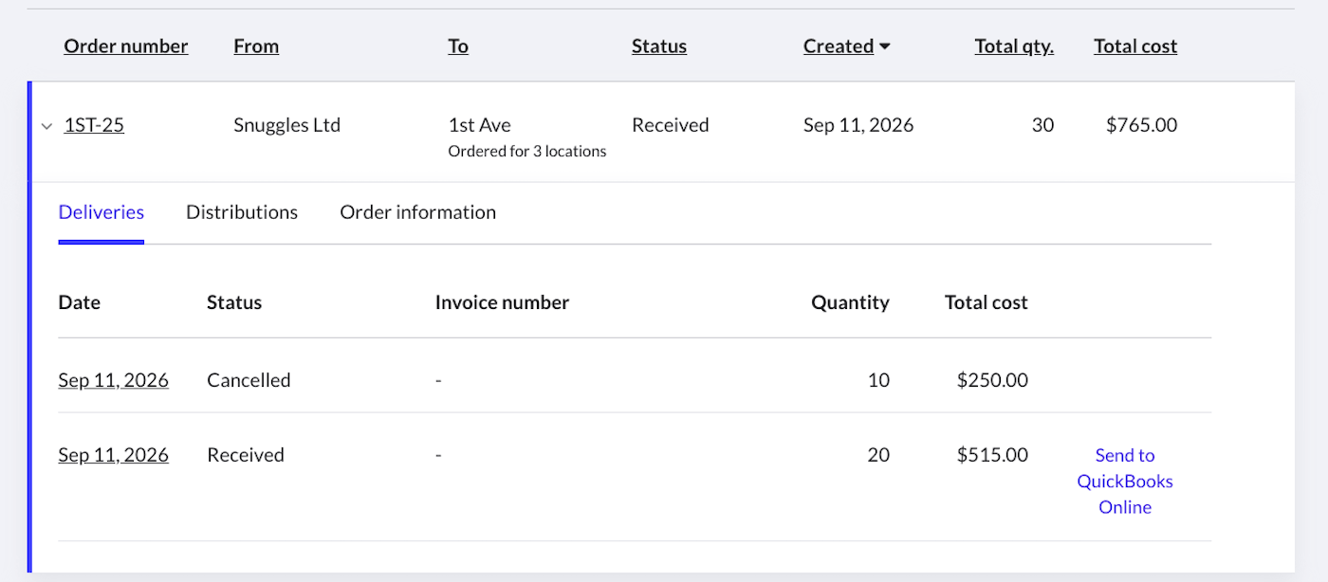Click the $515.00 delivery cost
This screenshot has width=1328, height=582.
click(x=992, y=455)
